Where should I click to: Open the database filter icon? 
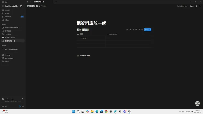pos(127,30)
